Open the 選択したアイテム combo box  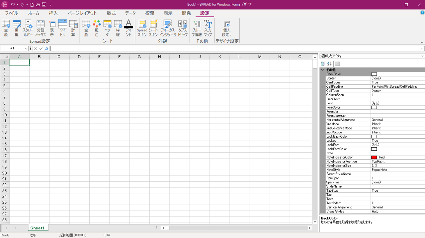click(x=372, y=56)
